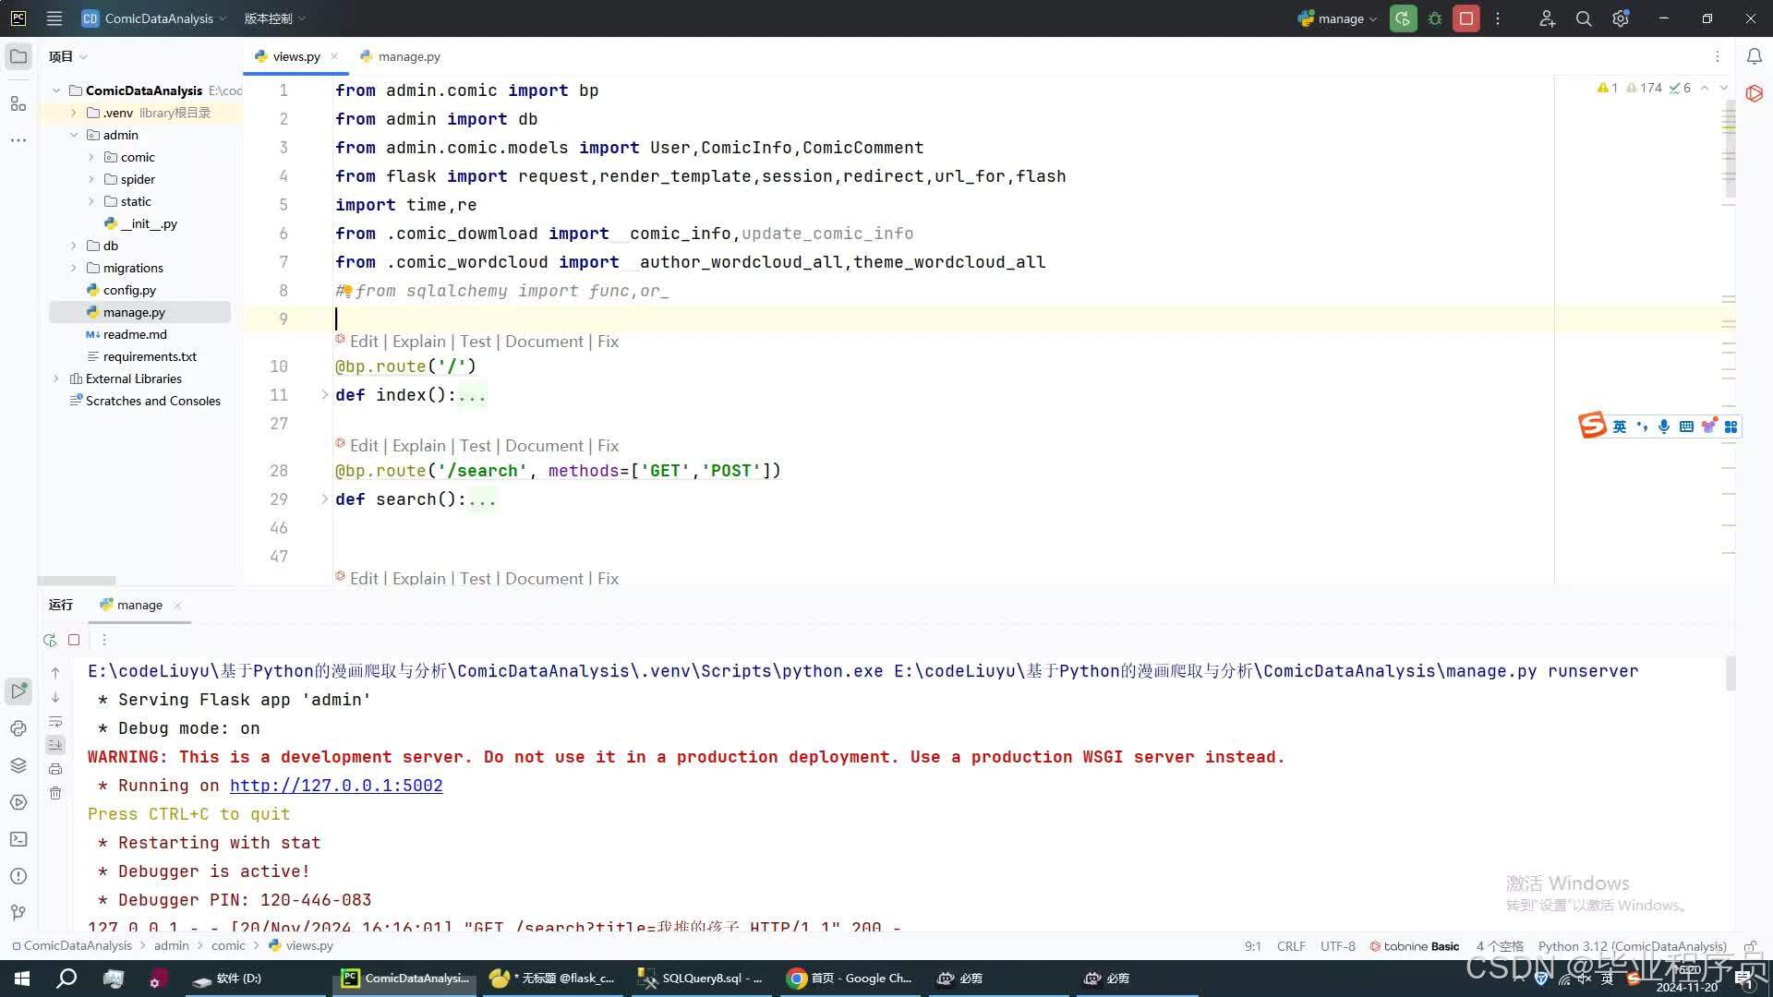The width and height of the screenshot is (1773, 997).
Task: Open the 版本控制 dropdown
Action: (274, 18)
